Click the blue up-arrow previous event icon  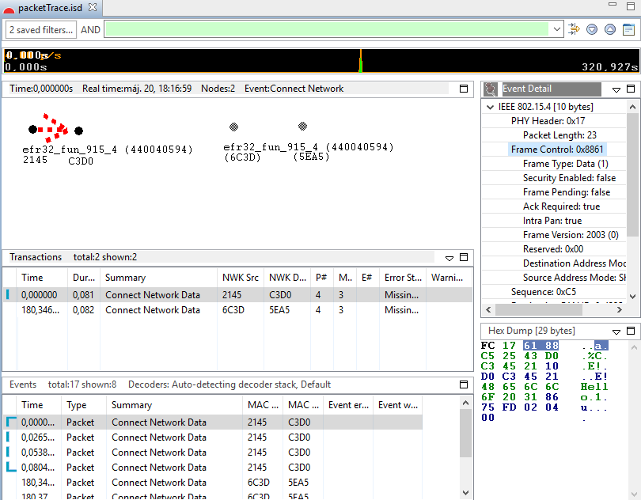tap(609, 29)
